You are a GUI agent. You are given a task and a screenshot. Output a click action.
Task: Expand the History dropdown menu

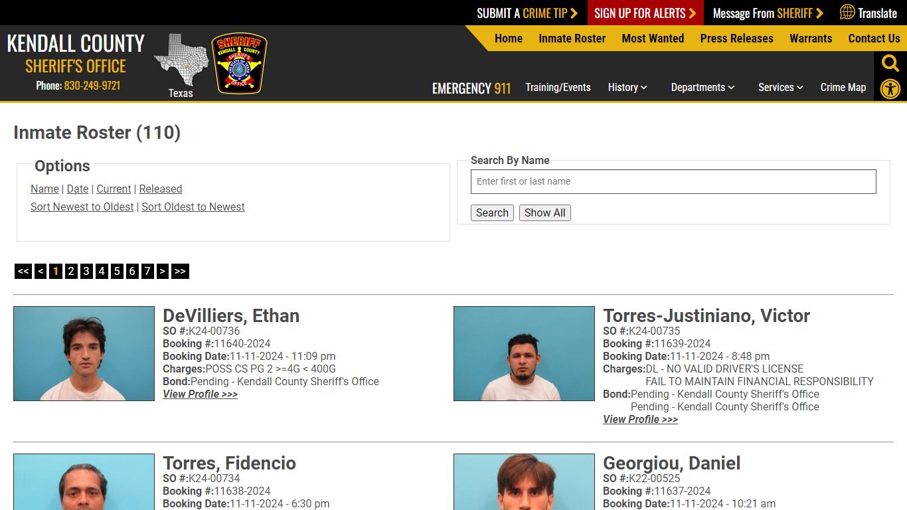[x=627, y=87]
